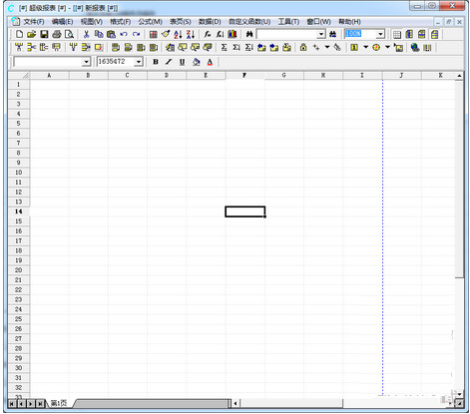
Task: Click column header G
Action: click(x=283, y=76)
